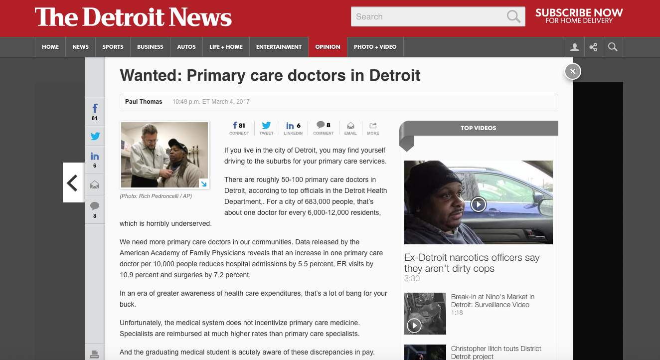This screenshot has width=660, height=360.
Task: Click author name Paul Thomas
Action: coord(144,102)
